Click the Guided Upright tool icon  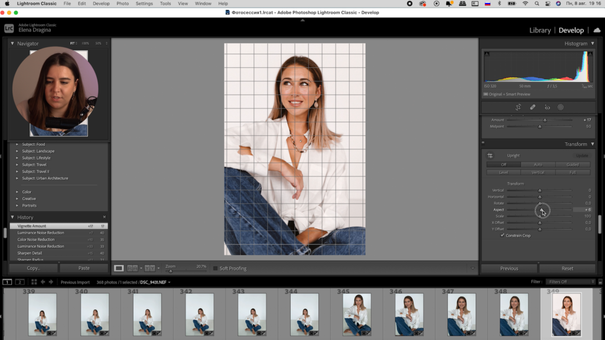point(490,156)
